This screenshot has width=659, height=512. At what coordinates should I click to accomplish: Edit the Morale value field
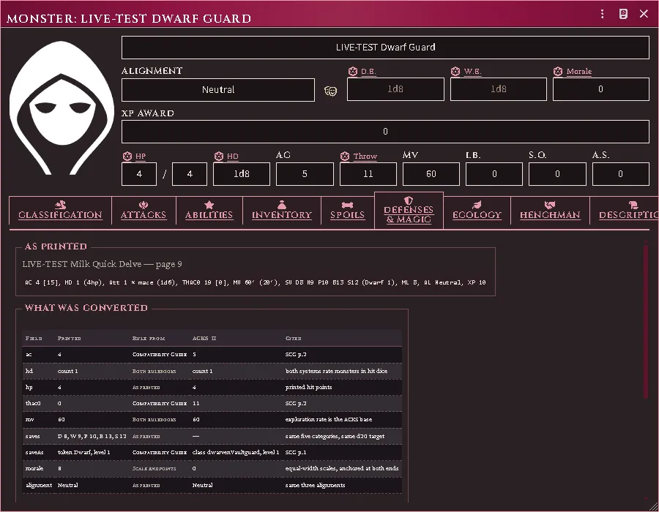[601, 89]
